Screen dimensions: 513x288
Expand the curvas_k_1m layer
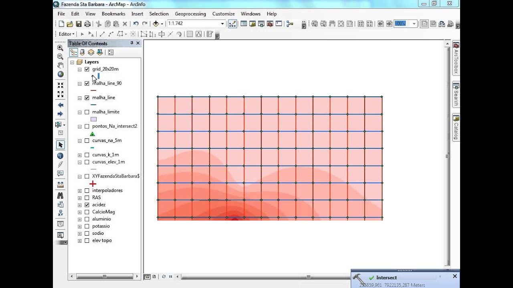(x=80, y=155)
